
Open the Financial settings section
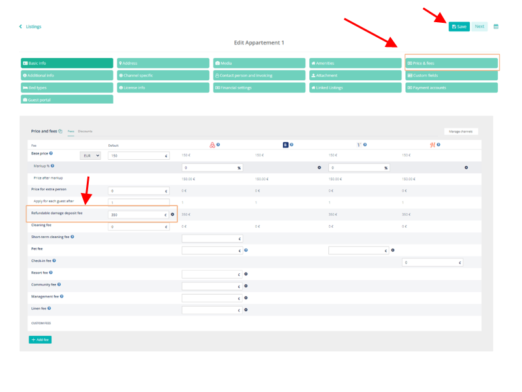(259, 88)
